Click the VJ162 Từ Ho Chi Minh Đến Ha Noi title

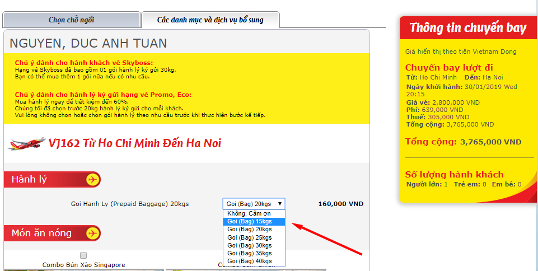point(135,143)
